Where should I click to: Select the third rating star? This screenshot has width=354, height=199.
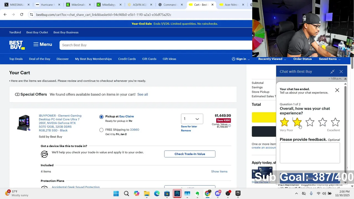[310, 122]
